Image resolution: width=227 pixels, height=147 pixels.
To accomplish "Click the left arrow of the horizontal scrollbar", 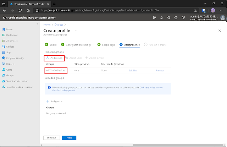I will pyautogui.click(x=41, y=145).
